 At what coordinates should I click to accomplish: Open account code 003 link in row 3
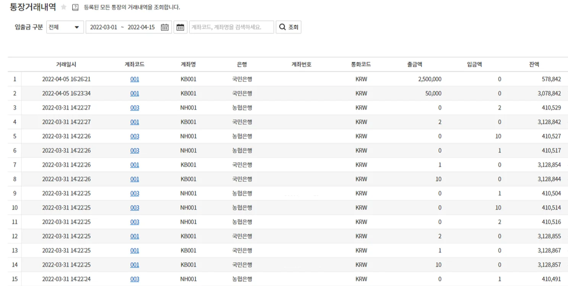pyautogui.click(x=135, y=108)
